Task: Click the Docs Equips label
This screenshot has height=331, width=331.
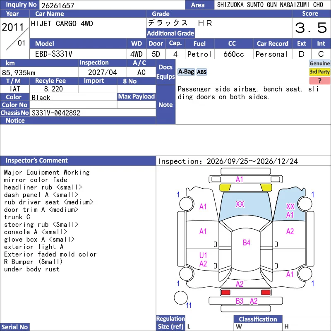Action: click(x=165, y=72)
